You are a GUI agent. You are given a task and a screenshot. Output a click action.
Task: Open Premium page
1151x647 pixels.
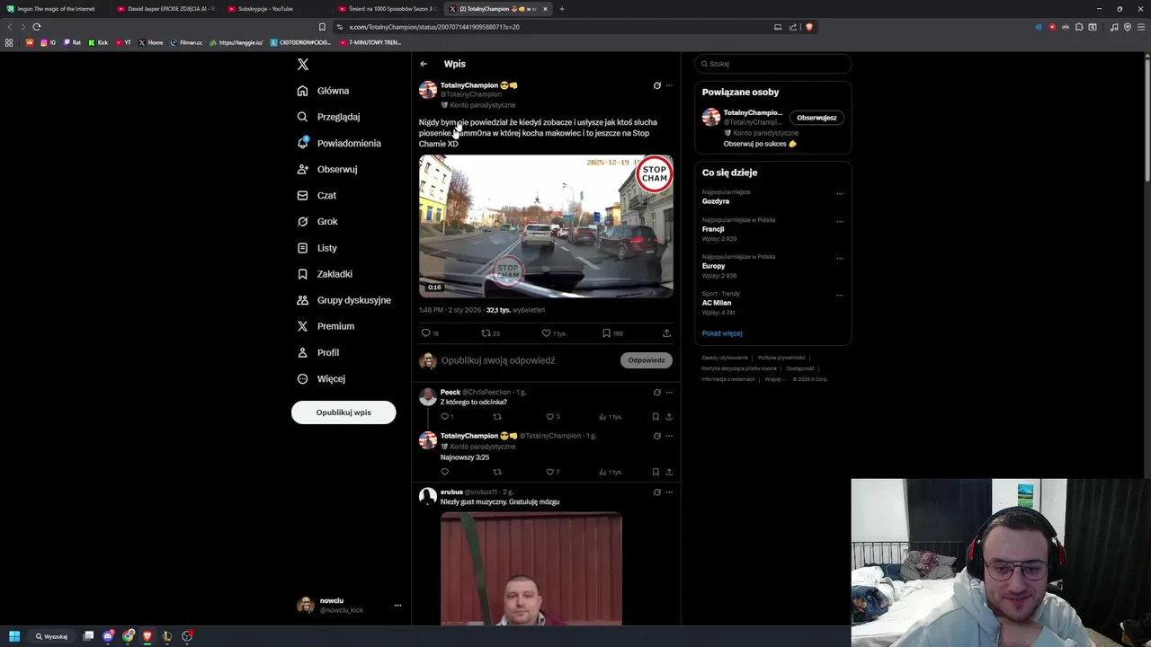(326, 326)
